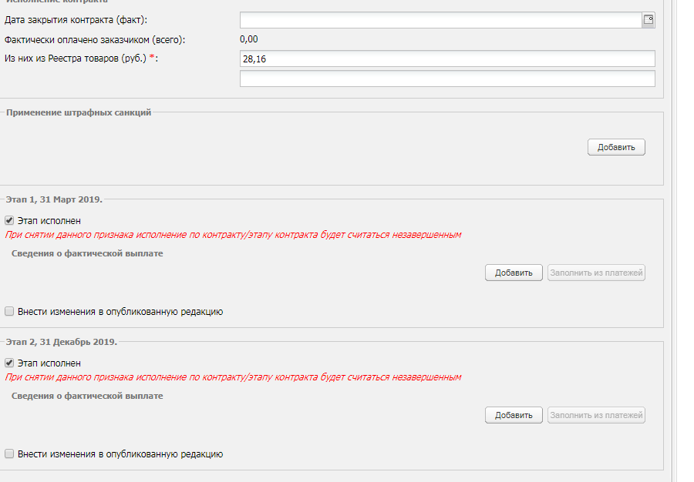
Task: Click 'Заполнить из платежей' in Этап 2
Action: 596,415
